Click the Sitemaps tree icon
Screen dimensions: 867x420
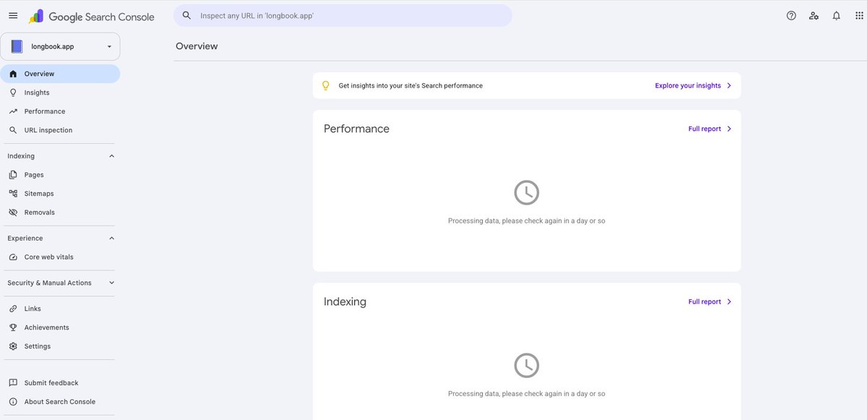tap(13, 194)
